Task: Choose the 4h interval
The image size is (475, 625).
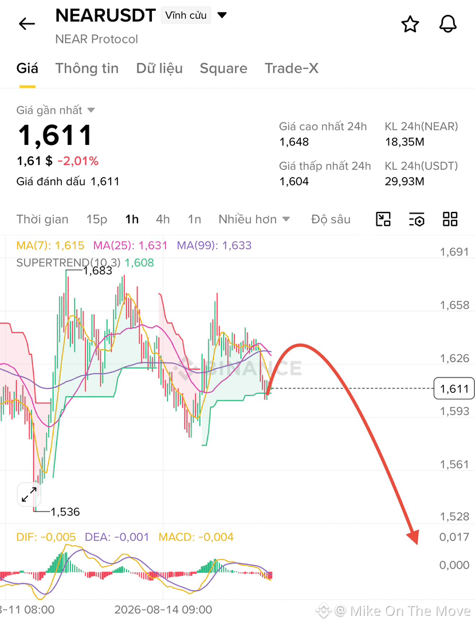Action: click(163, 219)
